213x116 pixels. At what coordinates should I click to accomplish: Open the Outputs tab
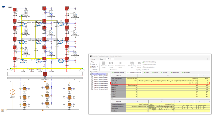164,72
